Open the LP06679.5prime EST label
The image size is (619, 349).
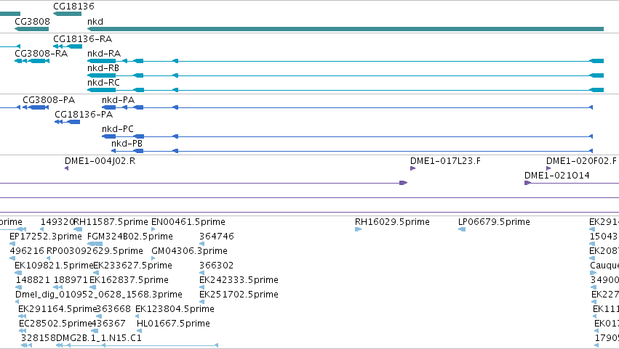[494, 222]
